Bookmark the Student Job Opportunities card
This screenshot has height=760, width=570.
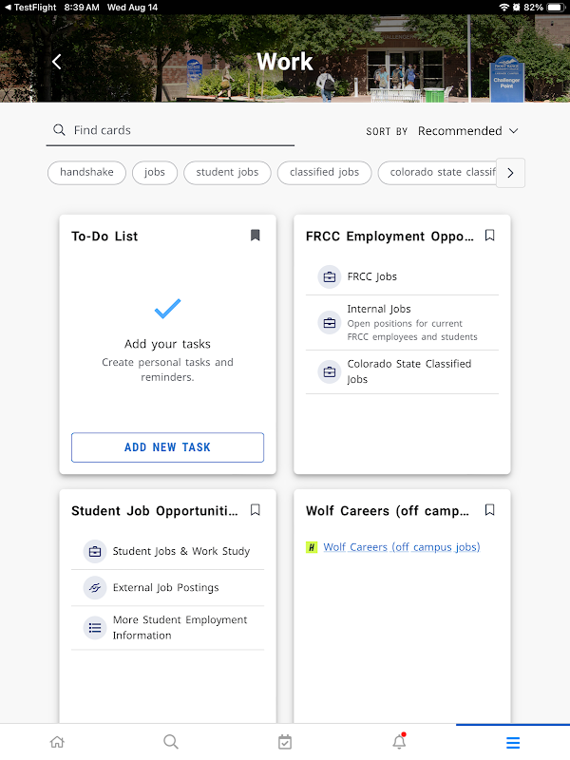(255, 510)
